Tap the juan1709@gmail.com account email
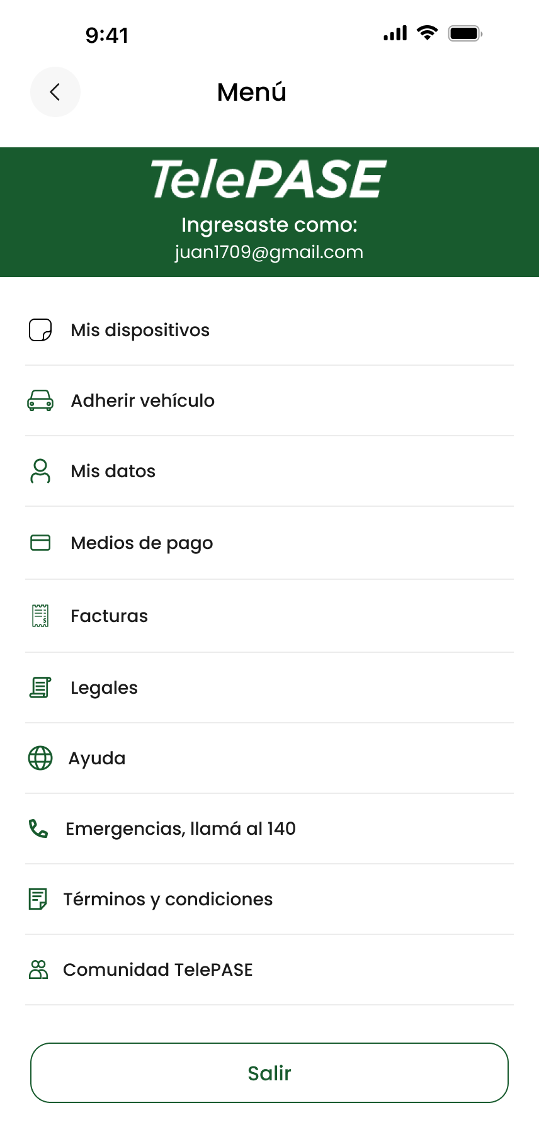 [269, 252]
